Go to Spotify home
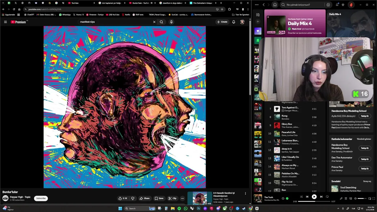Viewport: 377px width, 212px height. pos(275,5)
